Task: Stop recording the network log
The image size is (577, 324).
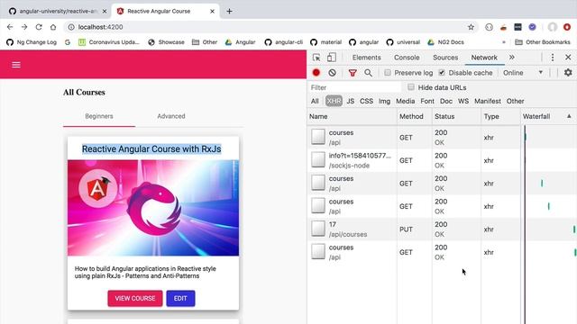Action: coord(316,73)
